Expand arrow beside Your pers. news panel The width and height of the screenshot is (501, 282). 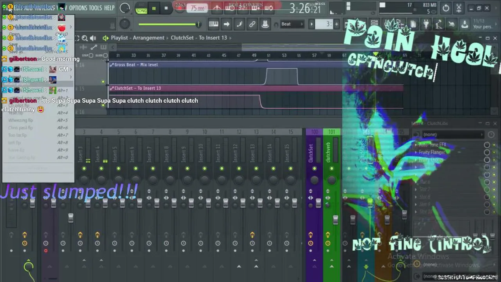496,24
